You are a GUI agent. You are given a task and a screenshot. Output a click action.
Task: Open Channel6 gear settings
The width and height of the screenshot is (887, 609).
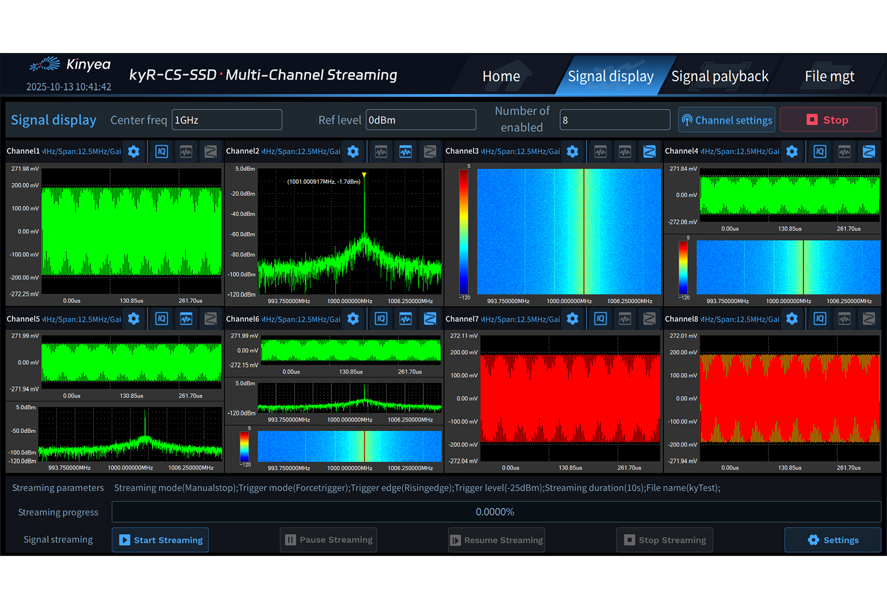pyautogui.click(x=353, y=319)
